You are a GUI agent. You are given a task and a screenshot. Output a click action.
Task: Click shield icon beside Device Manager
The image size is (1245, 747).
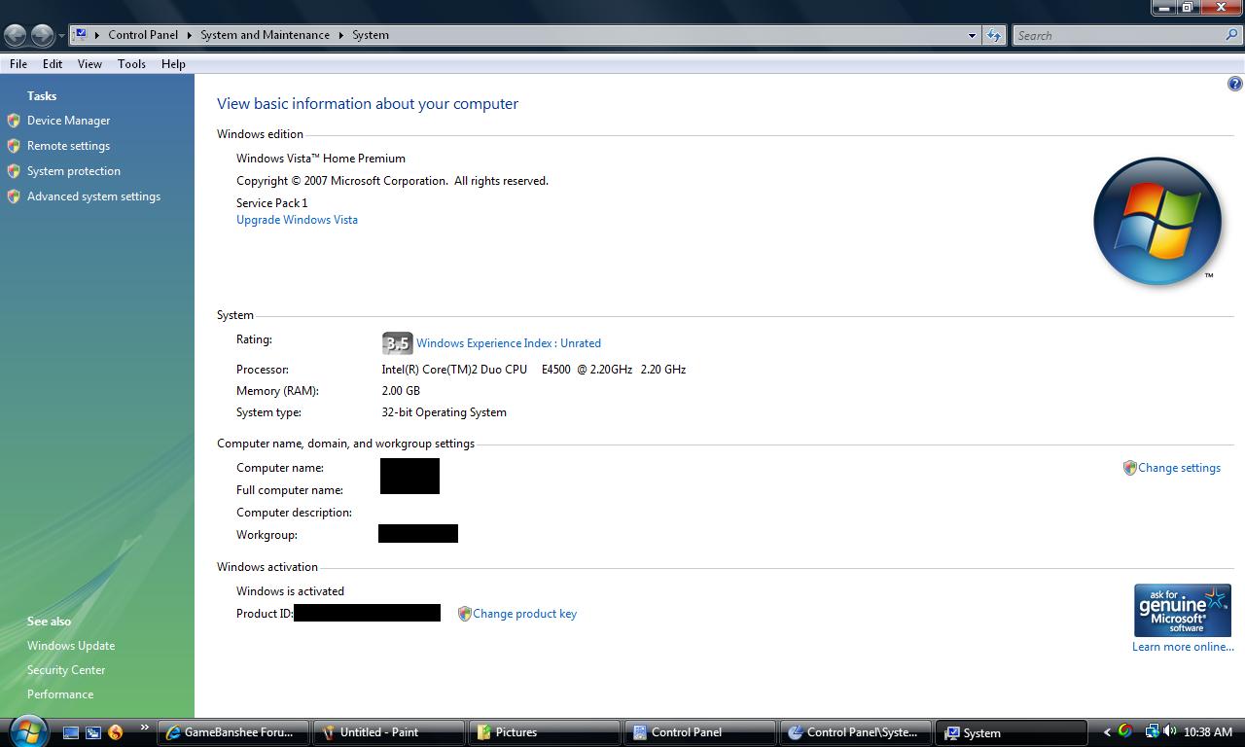tap(14, 121)
